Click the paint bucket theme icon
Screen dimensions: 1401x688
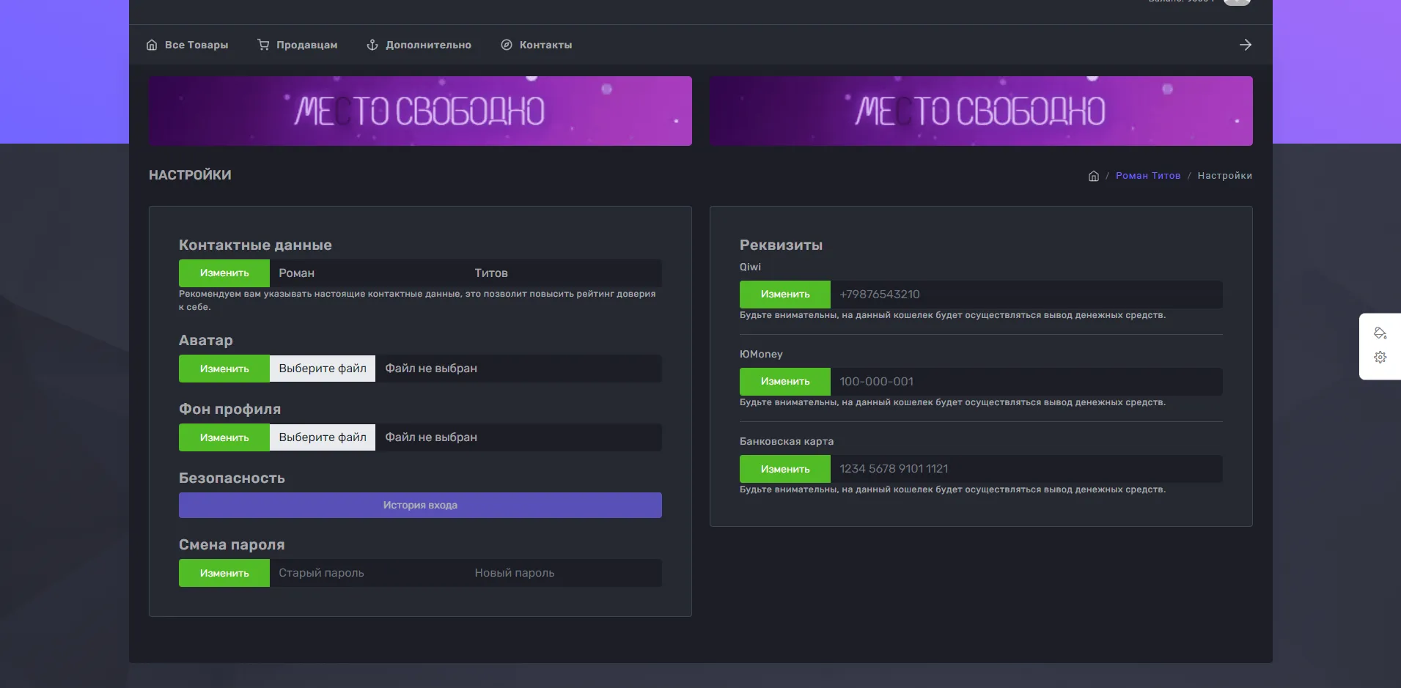click(1380, 333)
